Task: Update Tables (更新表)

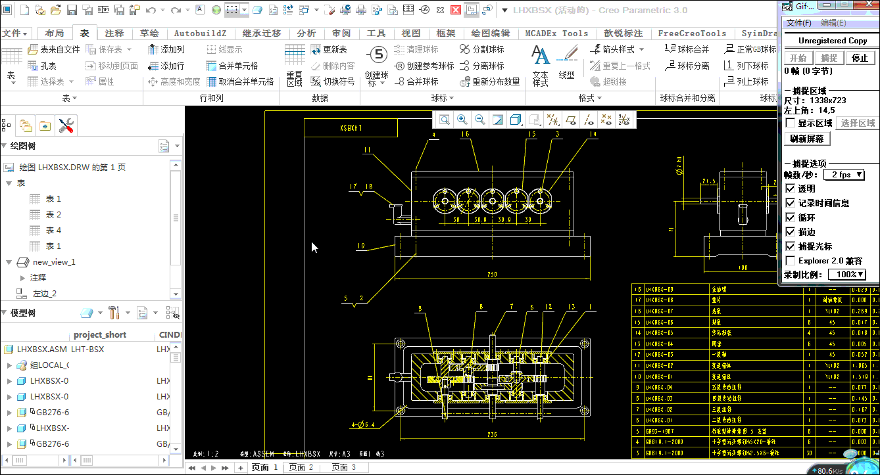Action: point(328,49)
